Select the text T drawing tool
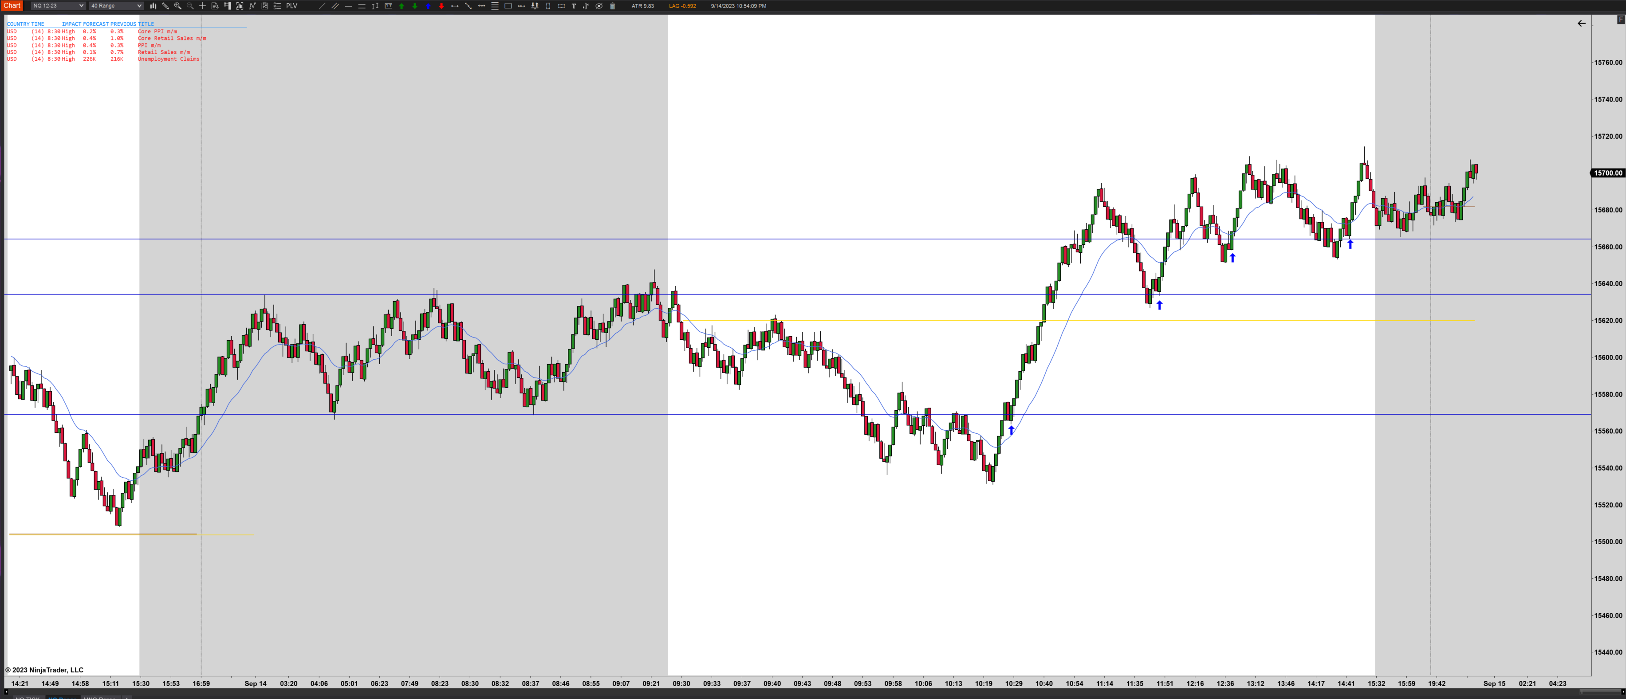This screenshot has height=699, width=1626. coord(573,6)
